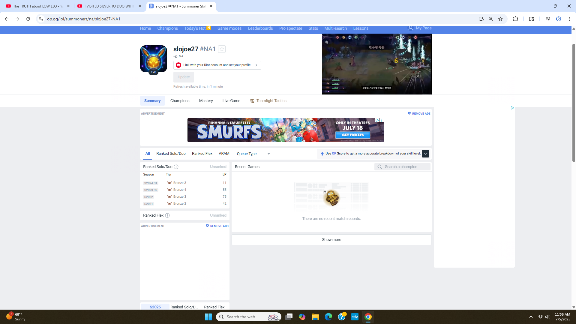576x324 pixels.
Task: Select Ranked Solo/Duo filter tab
Action: tap(171, 154)
